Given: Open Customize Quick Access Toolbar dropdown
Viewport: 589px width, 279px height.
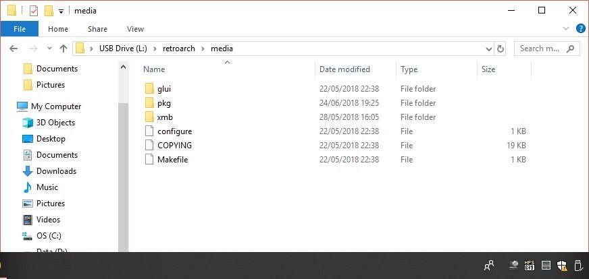Looking at the screenshot, I should (x=61, y=11).
